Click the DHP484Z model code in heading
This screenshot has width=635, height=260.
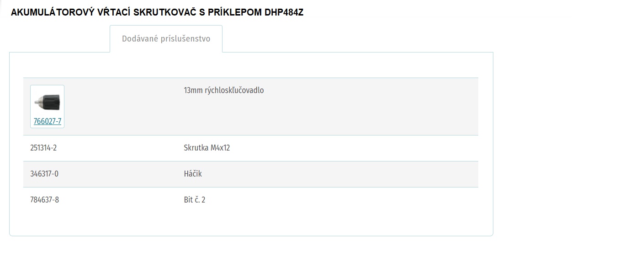tap(284, 13)
